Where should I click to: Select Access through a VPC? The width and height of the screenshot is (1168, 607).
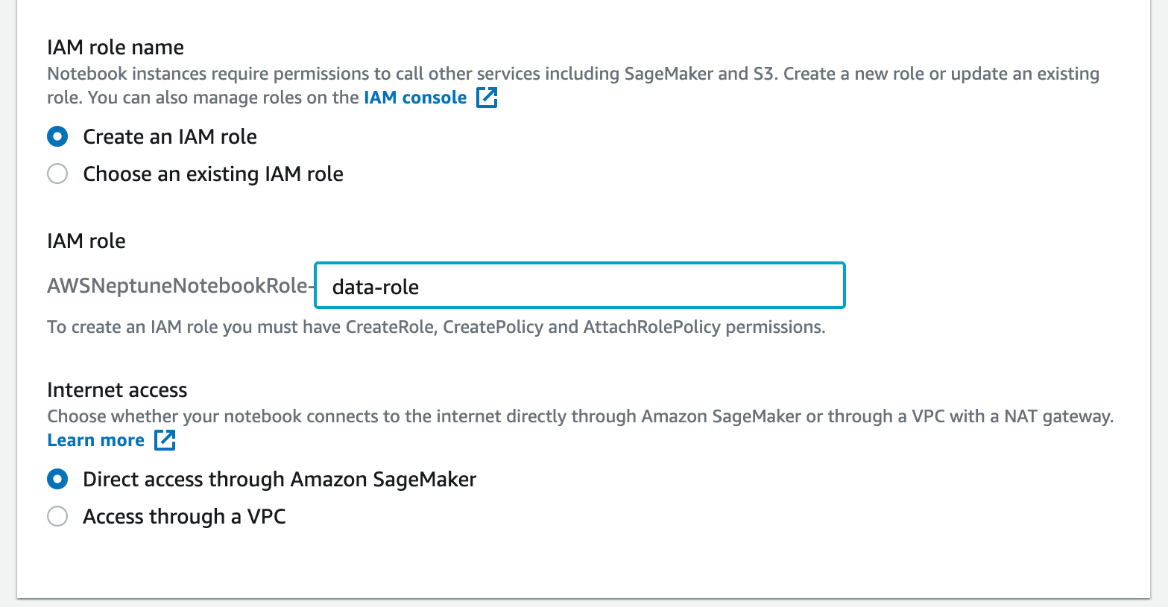point(57,516)
